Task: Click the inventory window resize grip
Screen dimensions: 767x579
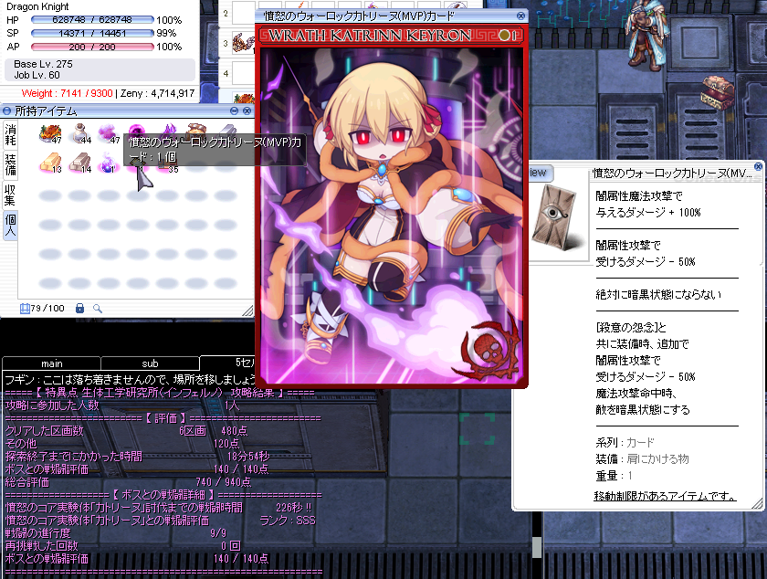Action: pyautogui.click(x=248, y=311)
